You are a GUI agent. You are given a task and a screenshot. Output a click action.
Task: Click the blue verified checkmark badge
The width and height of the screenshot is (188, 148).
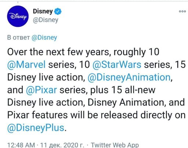point(58,11)
